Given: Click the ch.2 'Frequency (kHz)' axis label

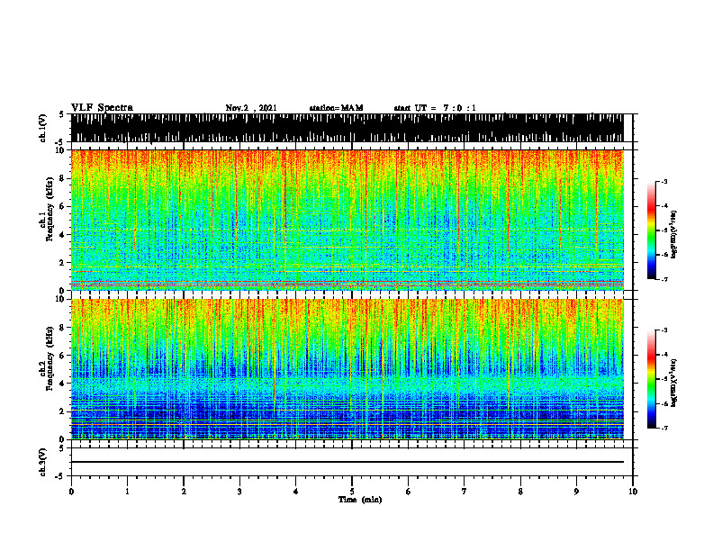Looking at the screenshot, I should coord(50,358).
